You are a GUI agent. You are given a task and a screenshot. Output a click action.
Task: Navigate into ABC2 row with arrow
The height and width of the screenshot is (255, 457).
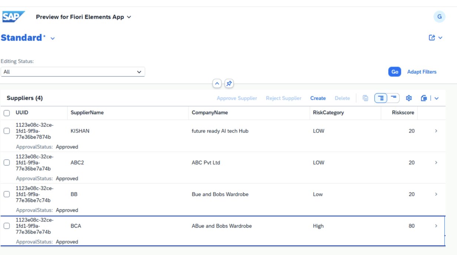pyautogui.click(x=436, y=162)
